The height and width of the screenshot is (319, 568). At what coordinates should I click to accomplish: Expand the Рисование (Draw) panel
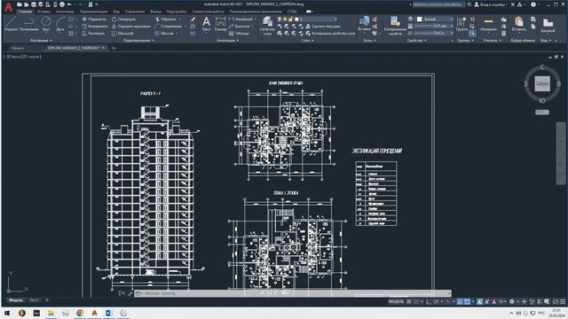click(x=41, y=41)
